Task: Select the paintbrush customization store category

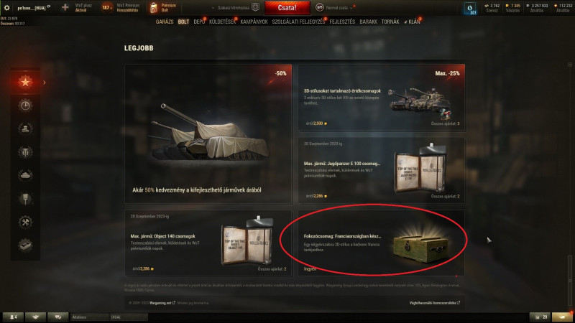Action: pos(25,199)
